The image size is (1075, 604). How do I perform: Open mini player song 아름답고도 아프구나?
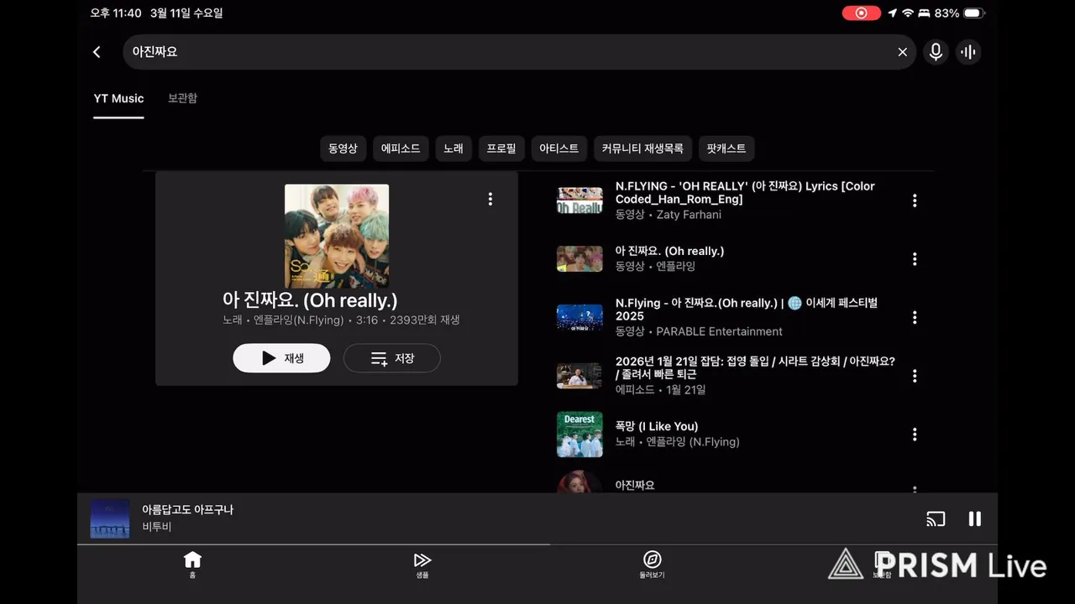[187, 510]
